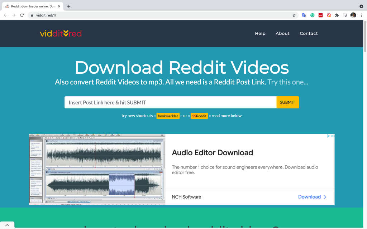Open the Google Translate extension

[x=304, y=15]
